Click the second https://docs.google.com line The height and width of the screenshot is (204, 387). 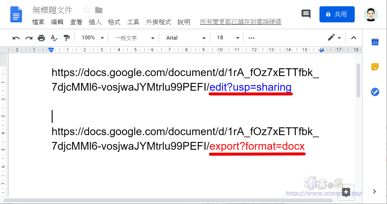point(185,132)
